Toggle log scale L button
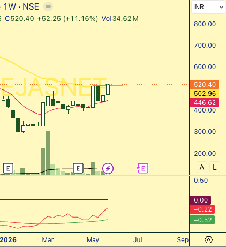Screen dimensions: 226x247 point(215,167)
